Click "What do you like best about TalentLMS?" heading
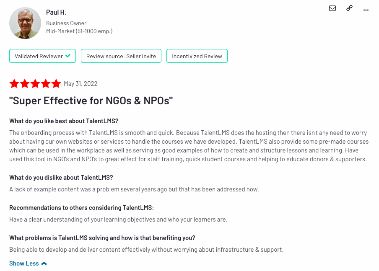The height and width of the screenshot is (271, 379). (64, 121)
